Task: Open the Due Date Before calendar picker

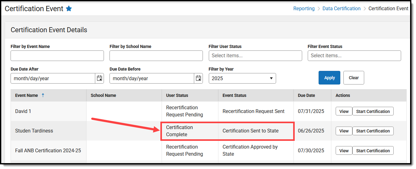Action: 198,78
